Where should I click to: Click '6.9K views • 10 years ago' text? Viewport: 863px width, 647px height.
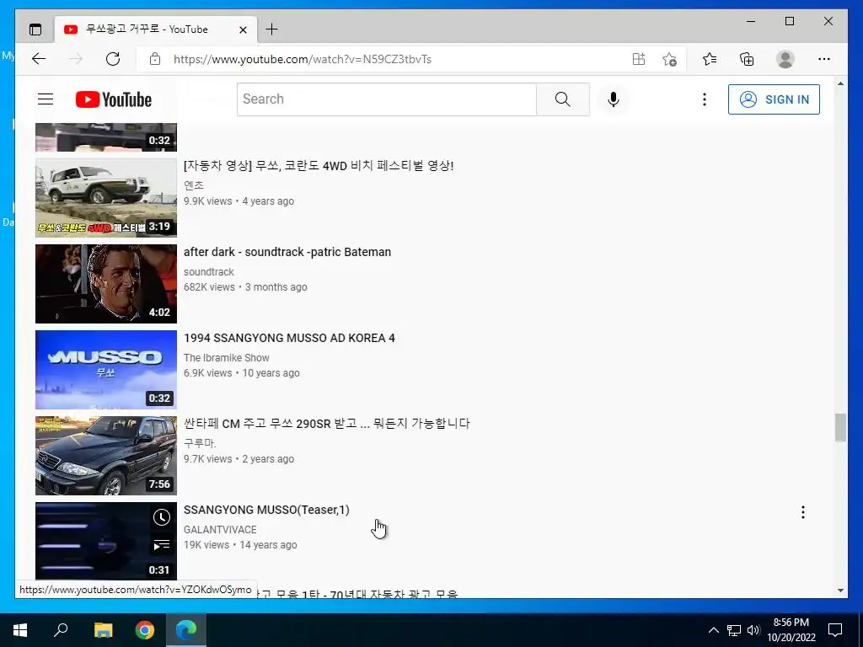coord(242,373)
